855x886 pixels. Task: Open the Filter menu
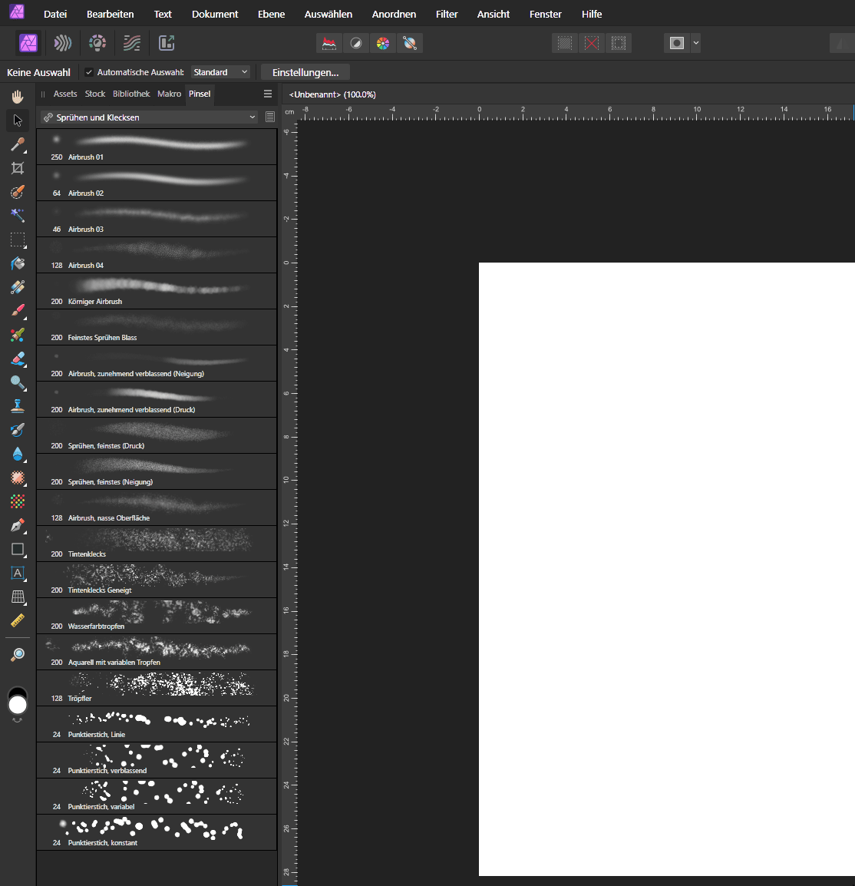pyautogui.click(x=447, y=14)
